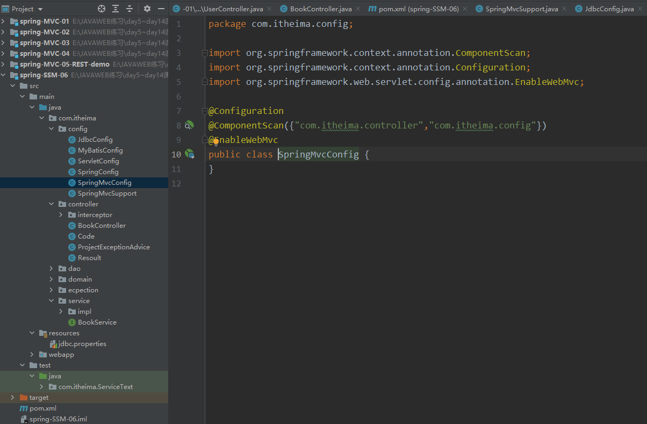Click the Expand All icon in Project panel
Image resolution: width=647 pixels, height=424 pixels.
[x=116, y=9]
